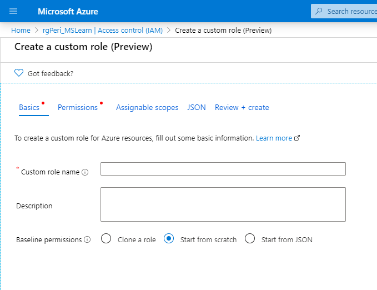377x290 pixels.
Task: Open the Assignable scopes tab
Action: (147, 108)
